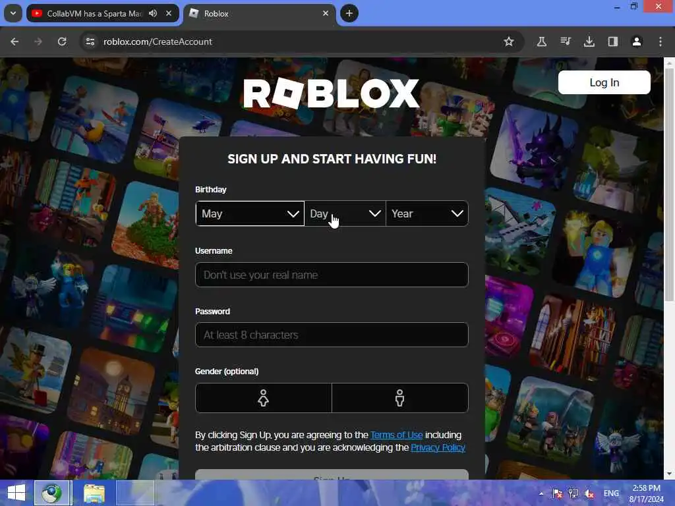This screenshot has height=506, width=675.
Task: Click the scrollbar down arrow
Action: (669, 474)
